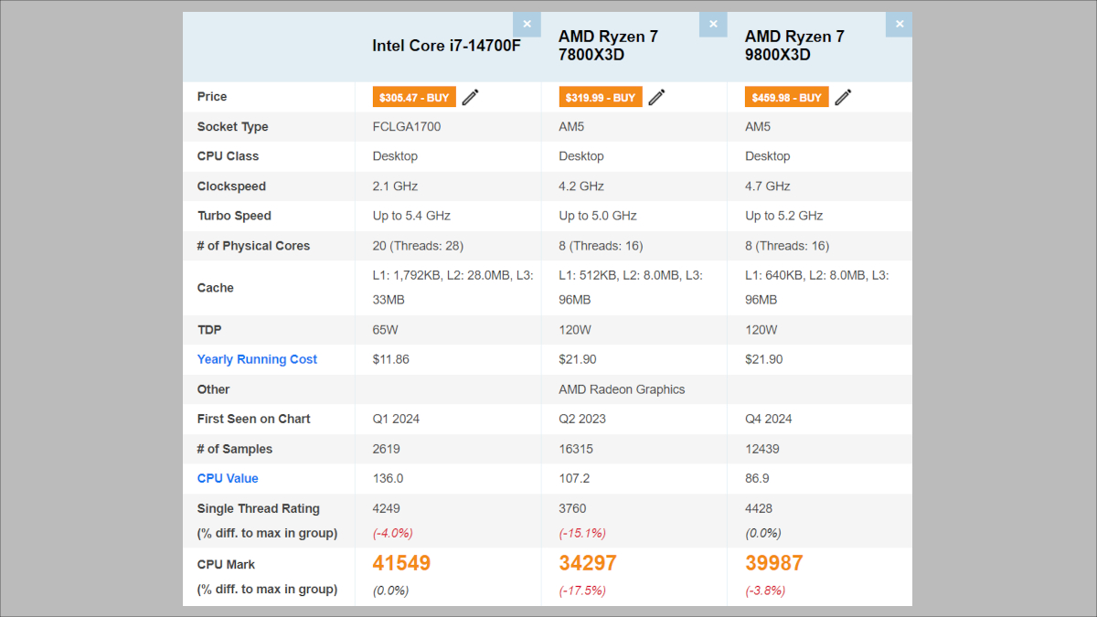The width and height of the screenshot is (1097, 617).
Task: Open the CPU Value link
Action: click(x=228, y=478)
